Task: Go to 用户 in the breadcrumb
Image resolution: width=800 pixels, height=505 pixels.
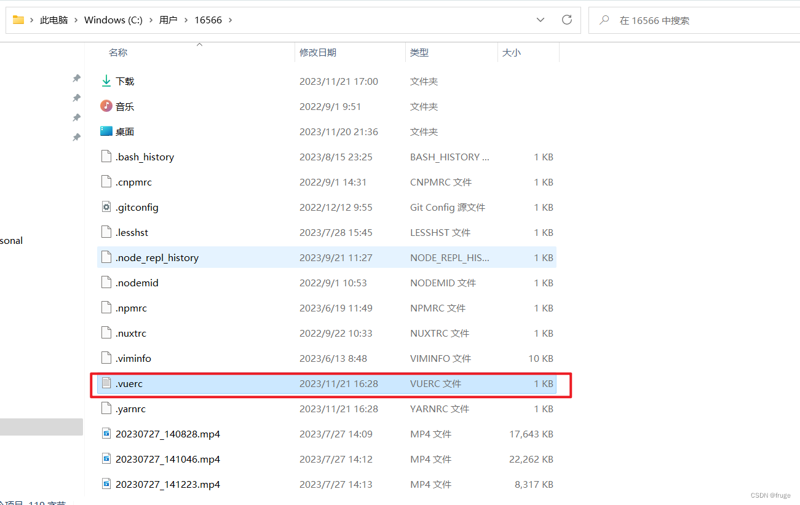Action: click(x=168, y=20)
